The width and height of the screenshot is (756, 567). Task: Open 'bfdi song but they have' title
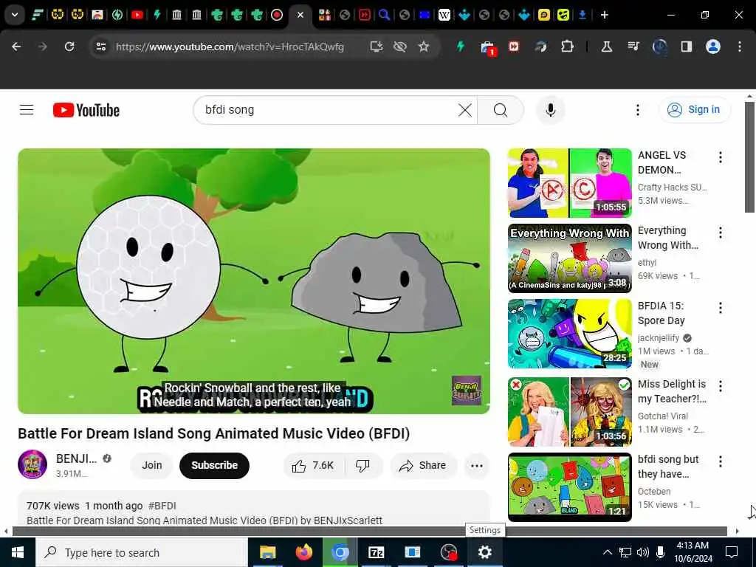point(668,467)
